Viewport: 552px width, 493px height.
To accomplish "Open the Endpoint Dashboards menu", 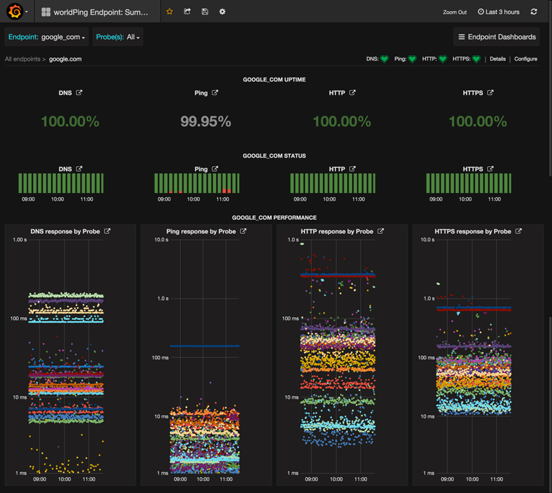I will [497, 37].
